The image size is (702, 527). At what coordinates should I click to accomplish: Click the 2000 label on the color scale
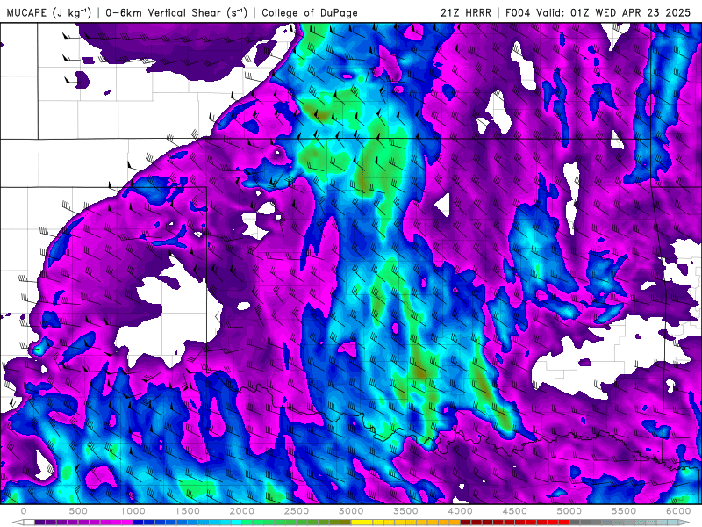point(242,511)
